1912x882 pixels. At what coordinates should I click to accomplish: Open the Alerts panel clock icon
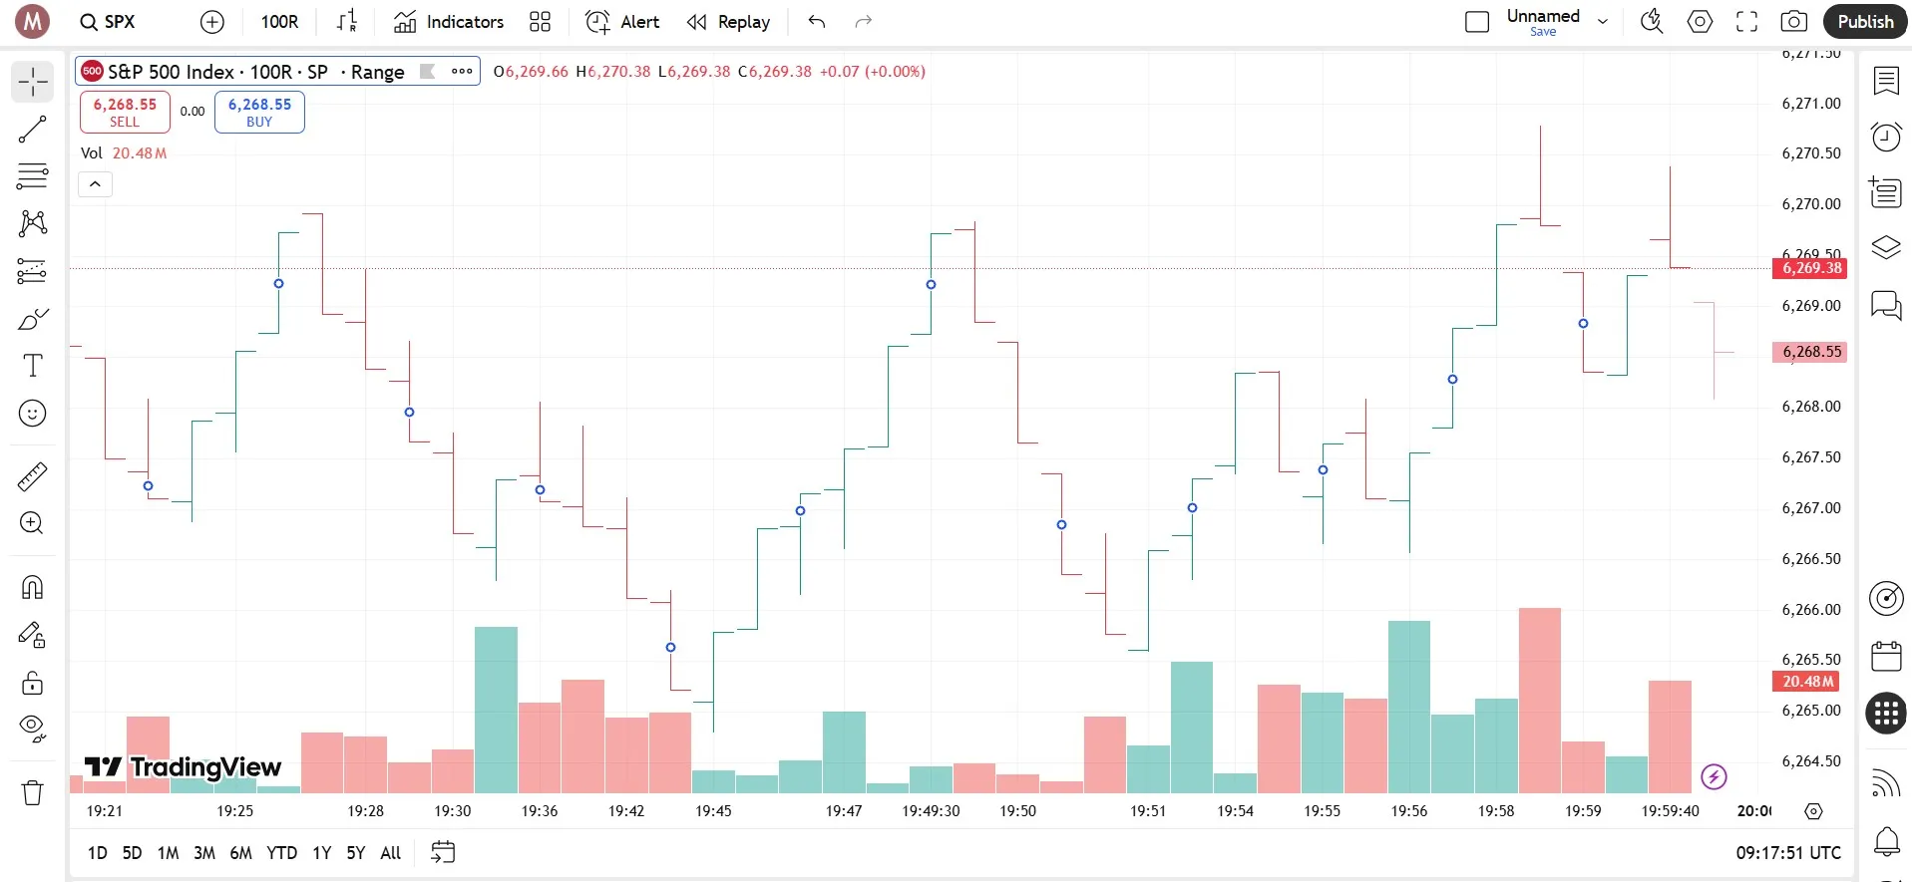1885,137
